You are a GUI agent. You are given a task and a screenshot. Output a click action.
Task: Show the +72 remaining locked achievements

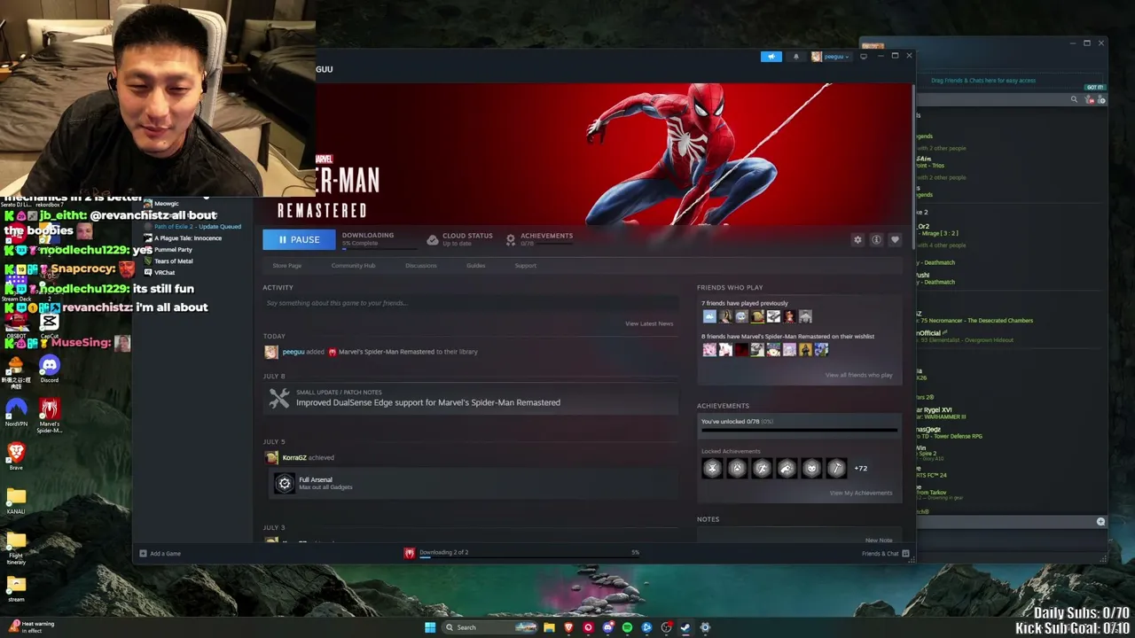coord(861,469)
